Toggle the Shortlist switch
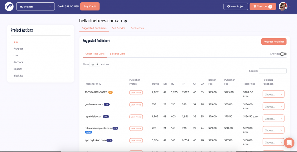The width and height of the screenshot is (297, 152). pyautogui.click(x=283, y=54)
